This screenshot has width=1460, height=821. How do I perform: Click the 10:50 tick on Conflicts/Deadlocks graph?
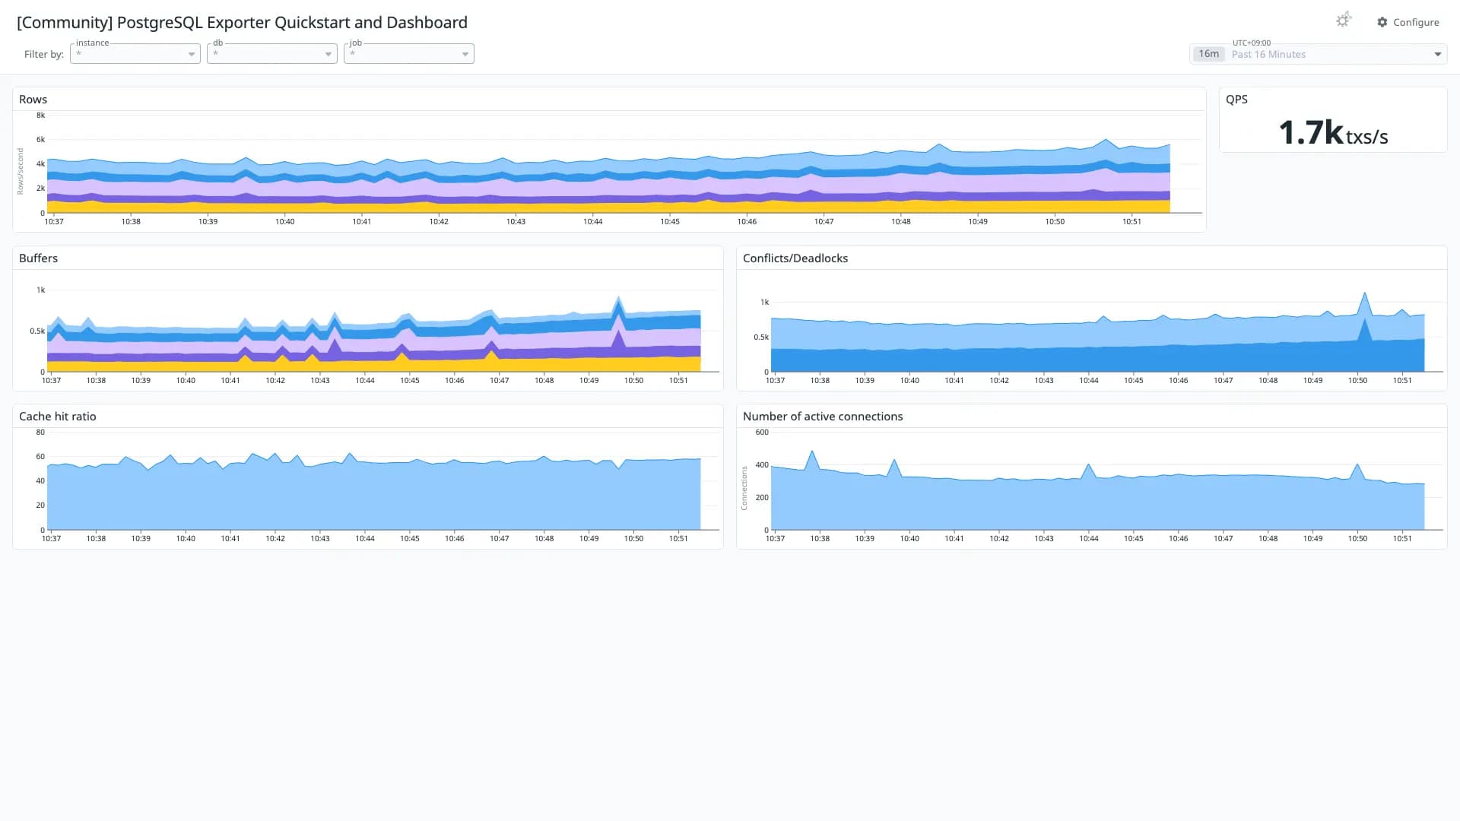tap(1357, 380)
